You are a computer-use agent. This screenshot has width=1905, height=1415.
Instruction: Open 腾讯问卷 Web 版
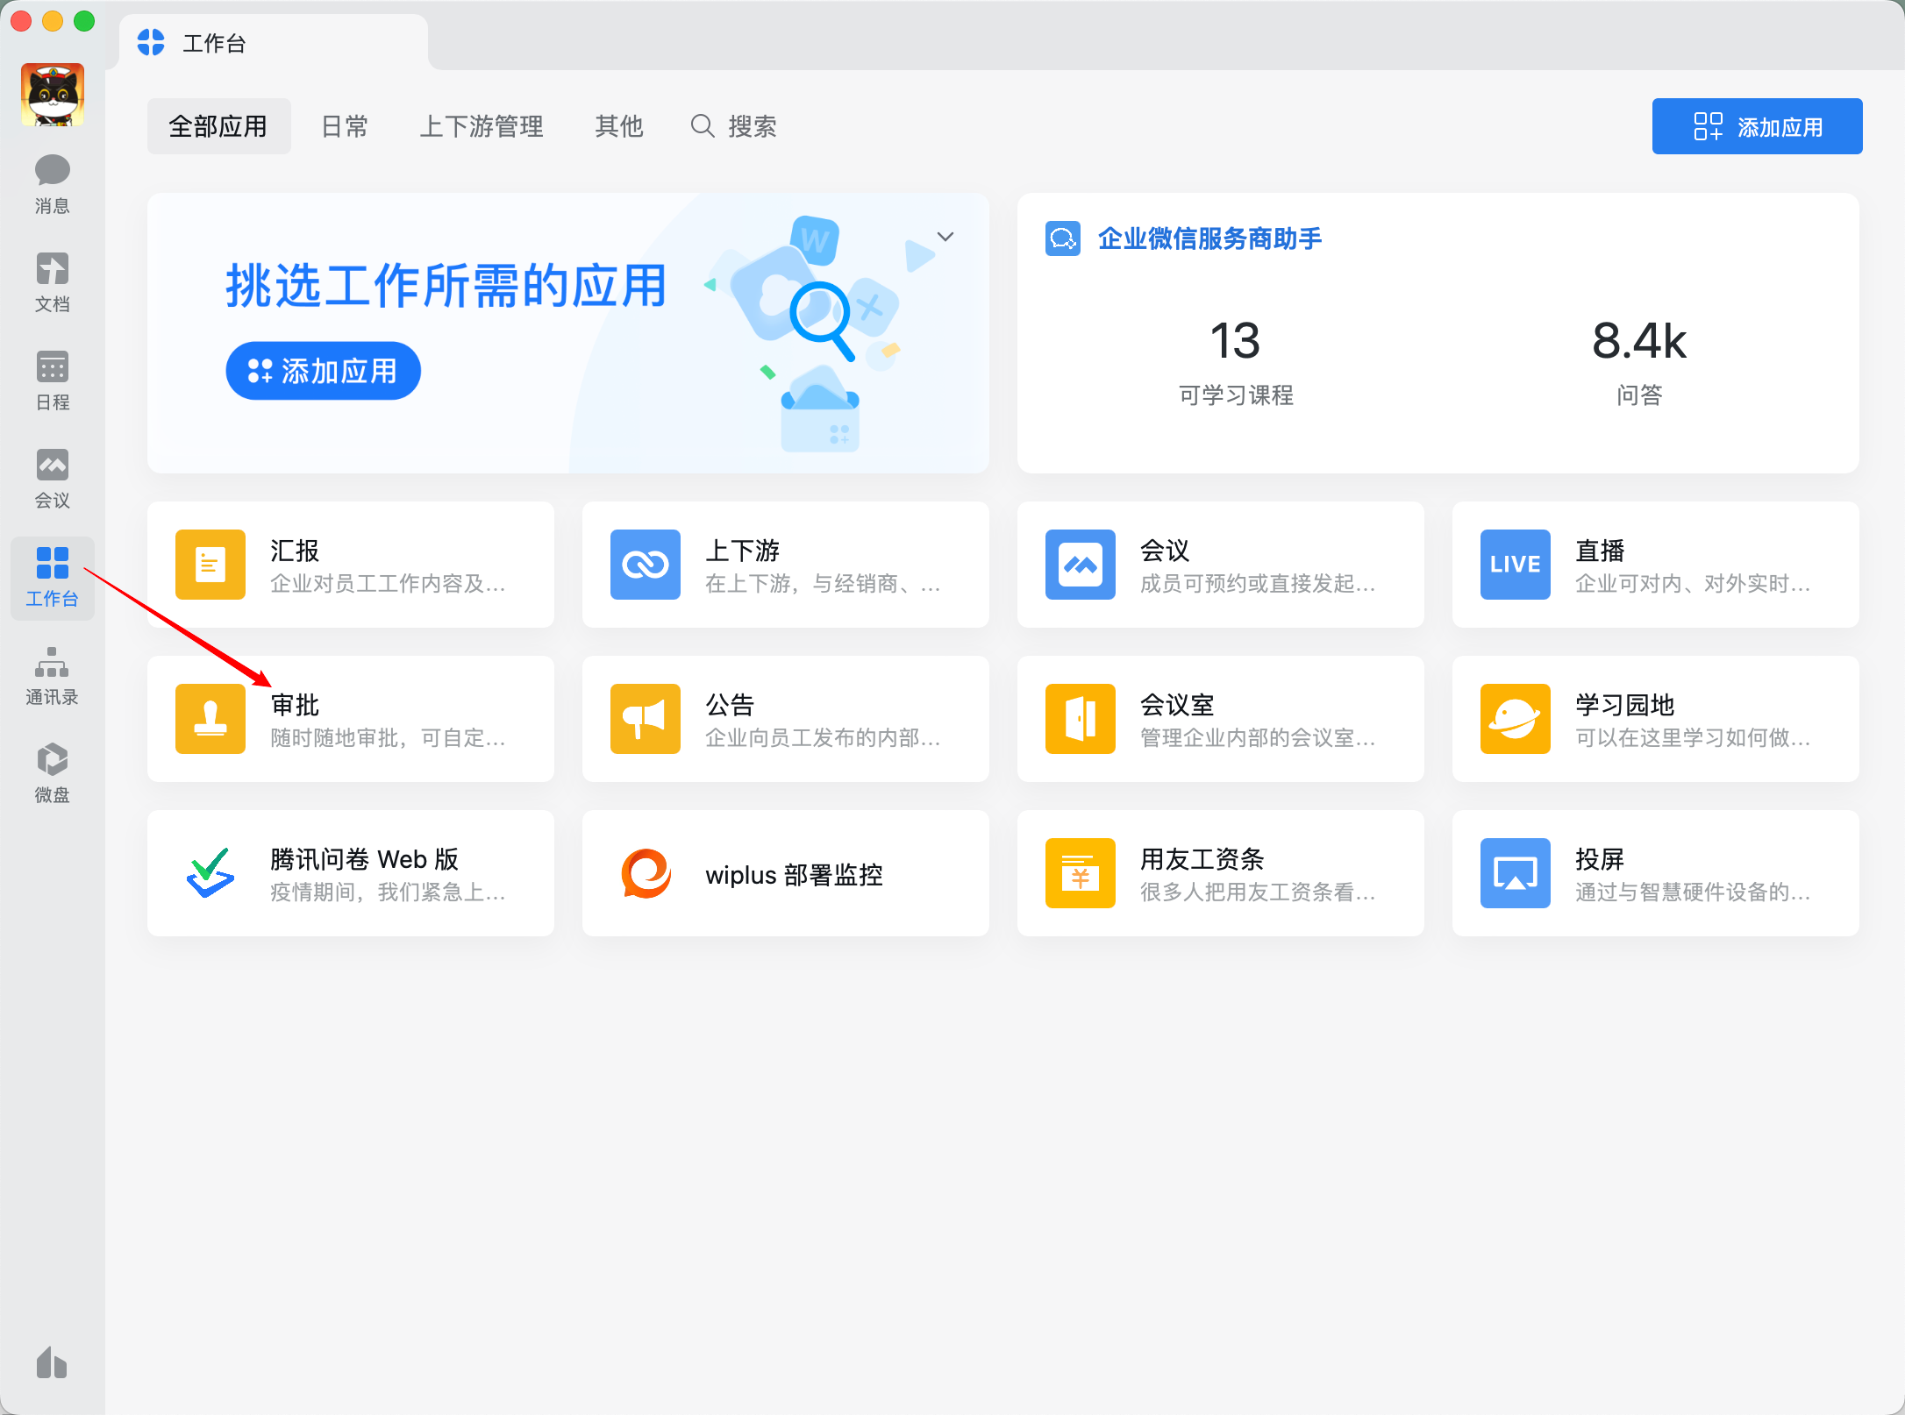click(350, 873)
